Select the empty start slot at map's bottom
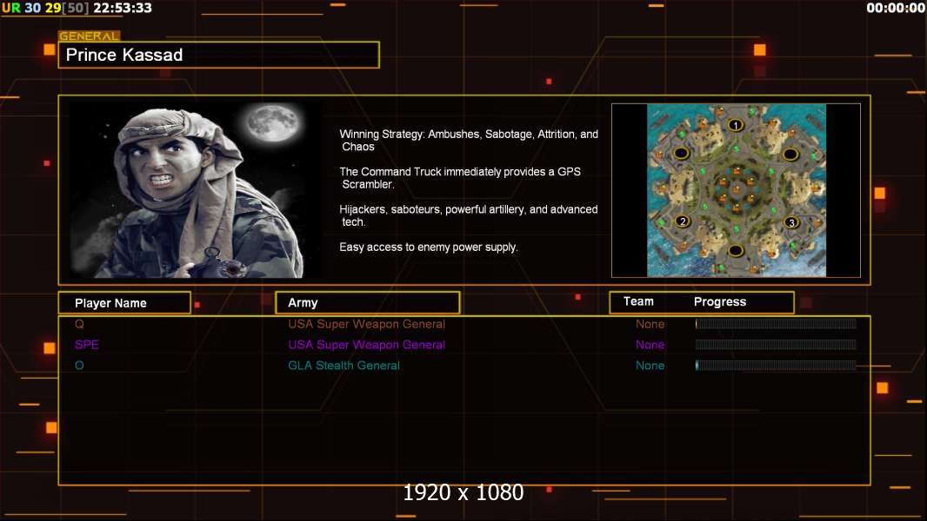Viewport: 927px width, 521px height. click(736, 252)
